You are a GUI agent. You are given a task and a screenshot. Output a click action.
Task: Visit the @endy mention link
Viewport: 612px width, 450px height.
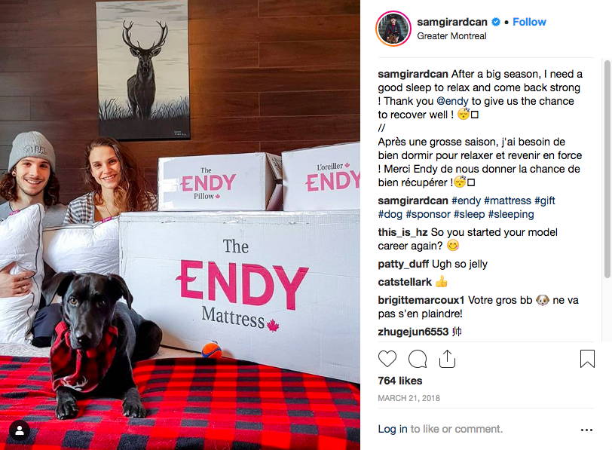coord(452,101)
